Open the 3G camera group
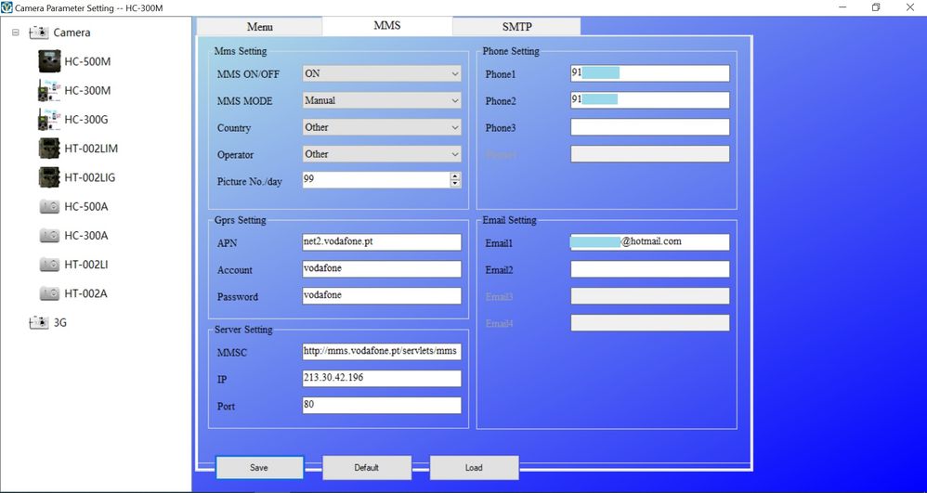Image resolution: width=927 pixels, height=493 pixels. tap(59, 323)
